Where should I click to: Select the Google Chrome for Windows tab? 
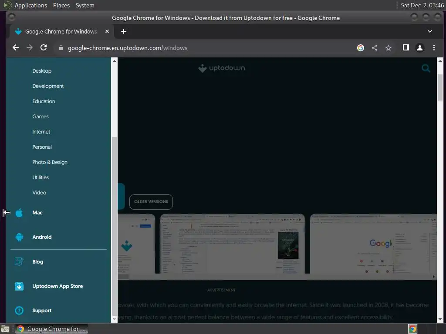pos(61,31)
